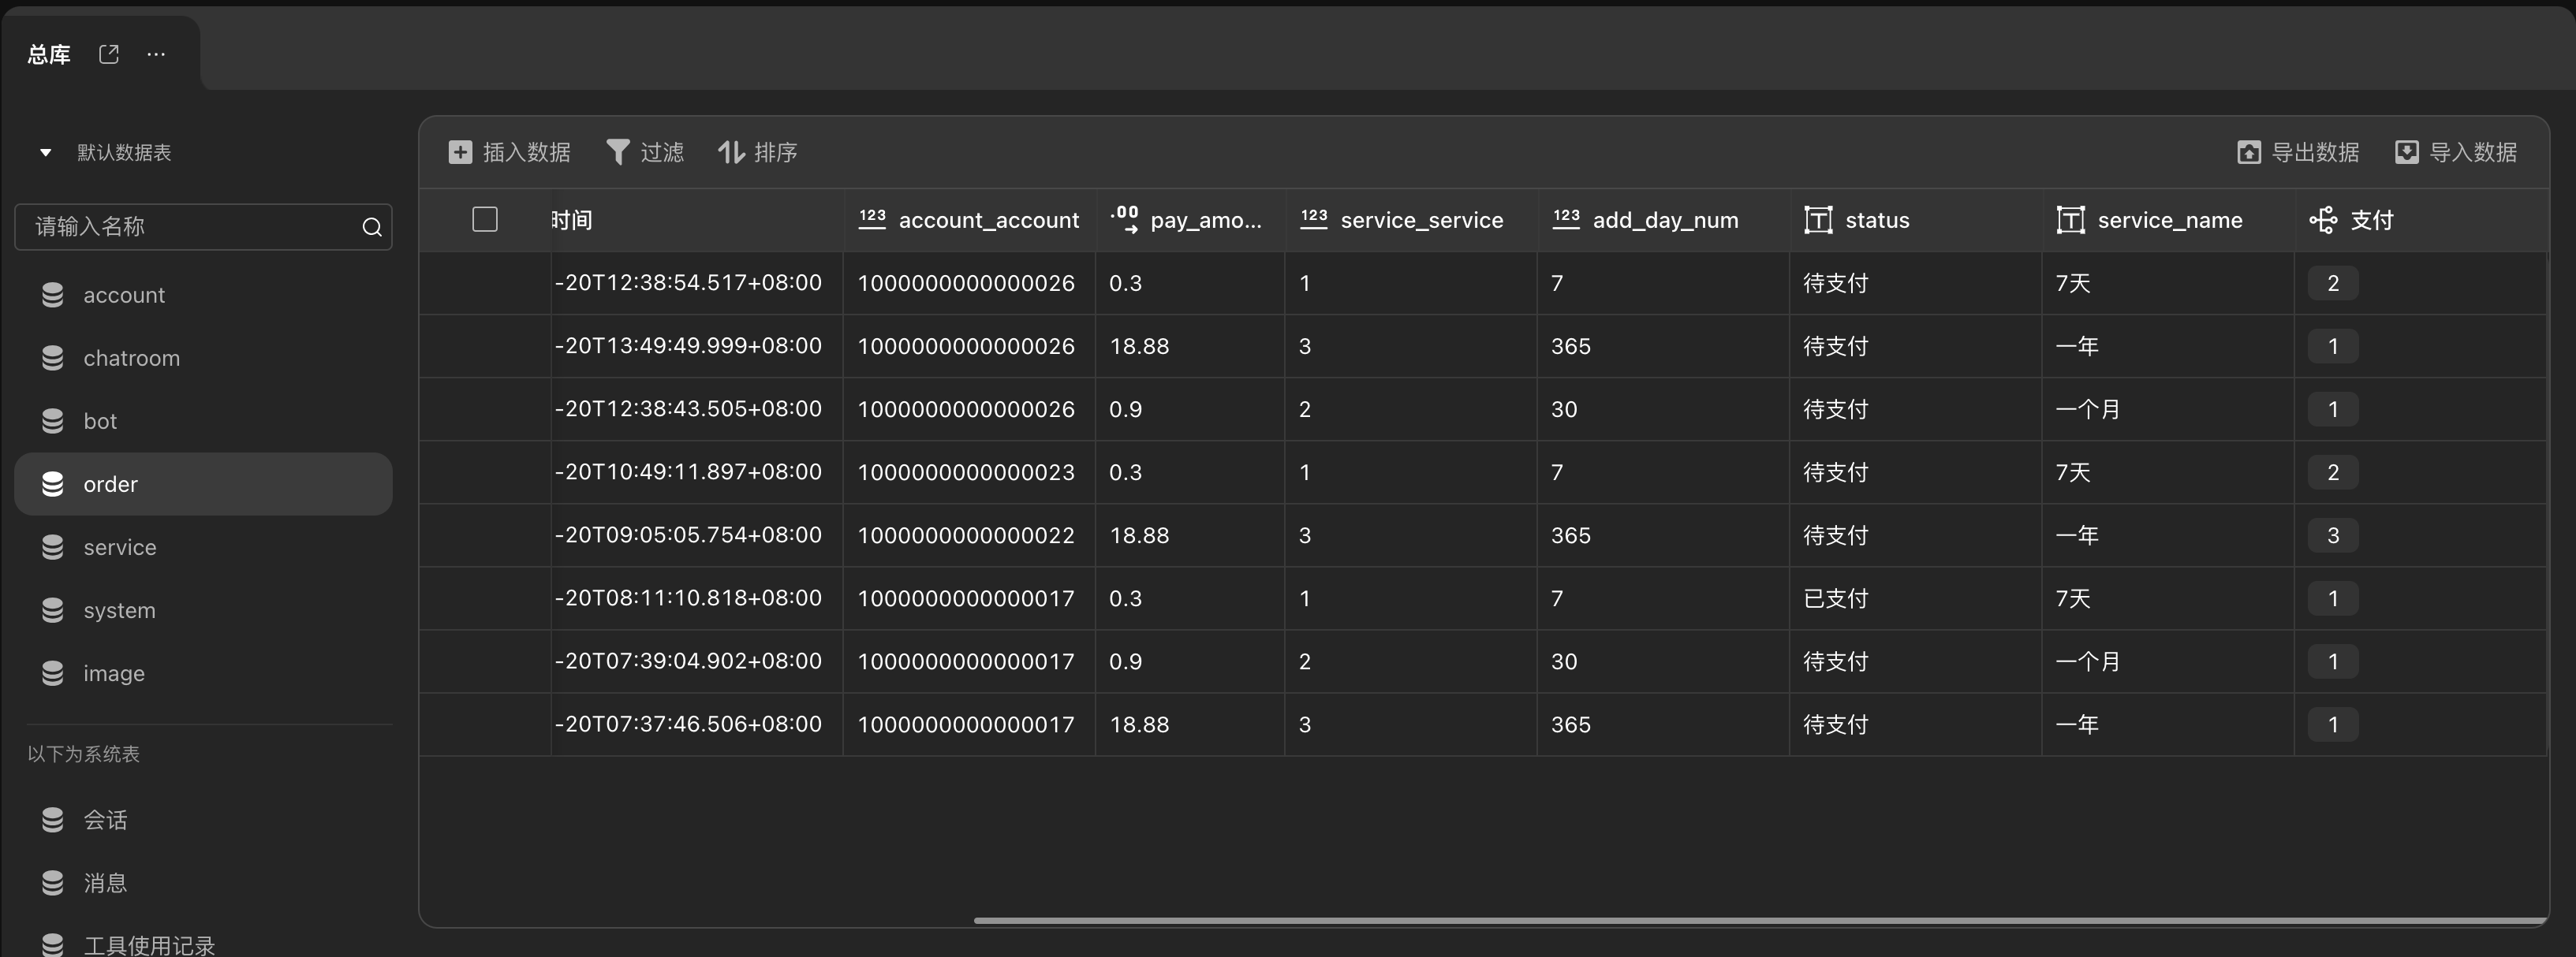Image resolution: width=2576 pixels, height=957 pixels.
Task: Open the more options menu beside 总库
Action: click(156, 54)
